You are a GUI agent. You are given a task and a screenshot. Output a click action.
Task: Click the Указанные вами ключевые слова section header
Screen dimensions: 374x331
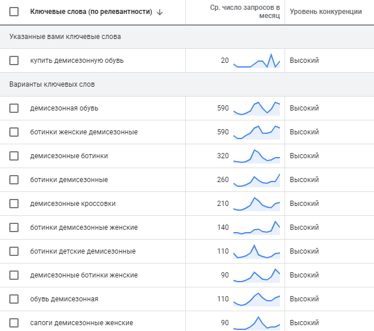pos(65,37)
